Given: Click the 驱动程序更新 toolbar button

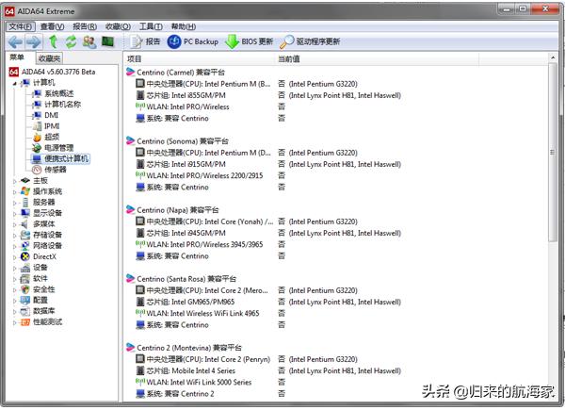Looking at the screenshot, I should pos(310,41).
